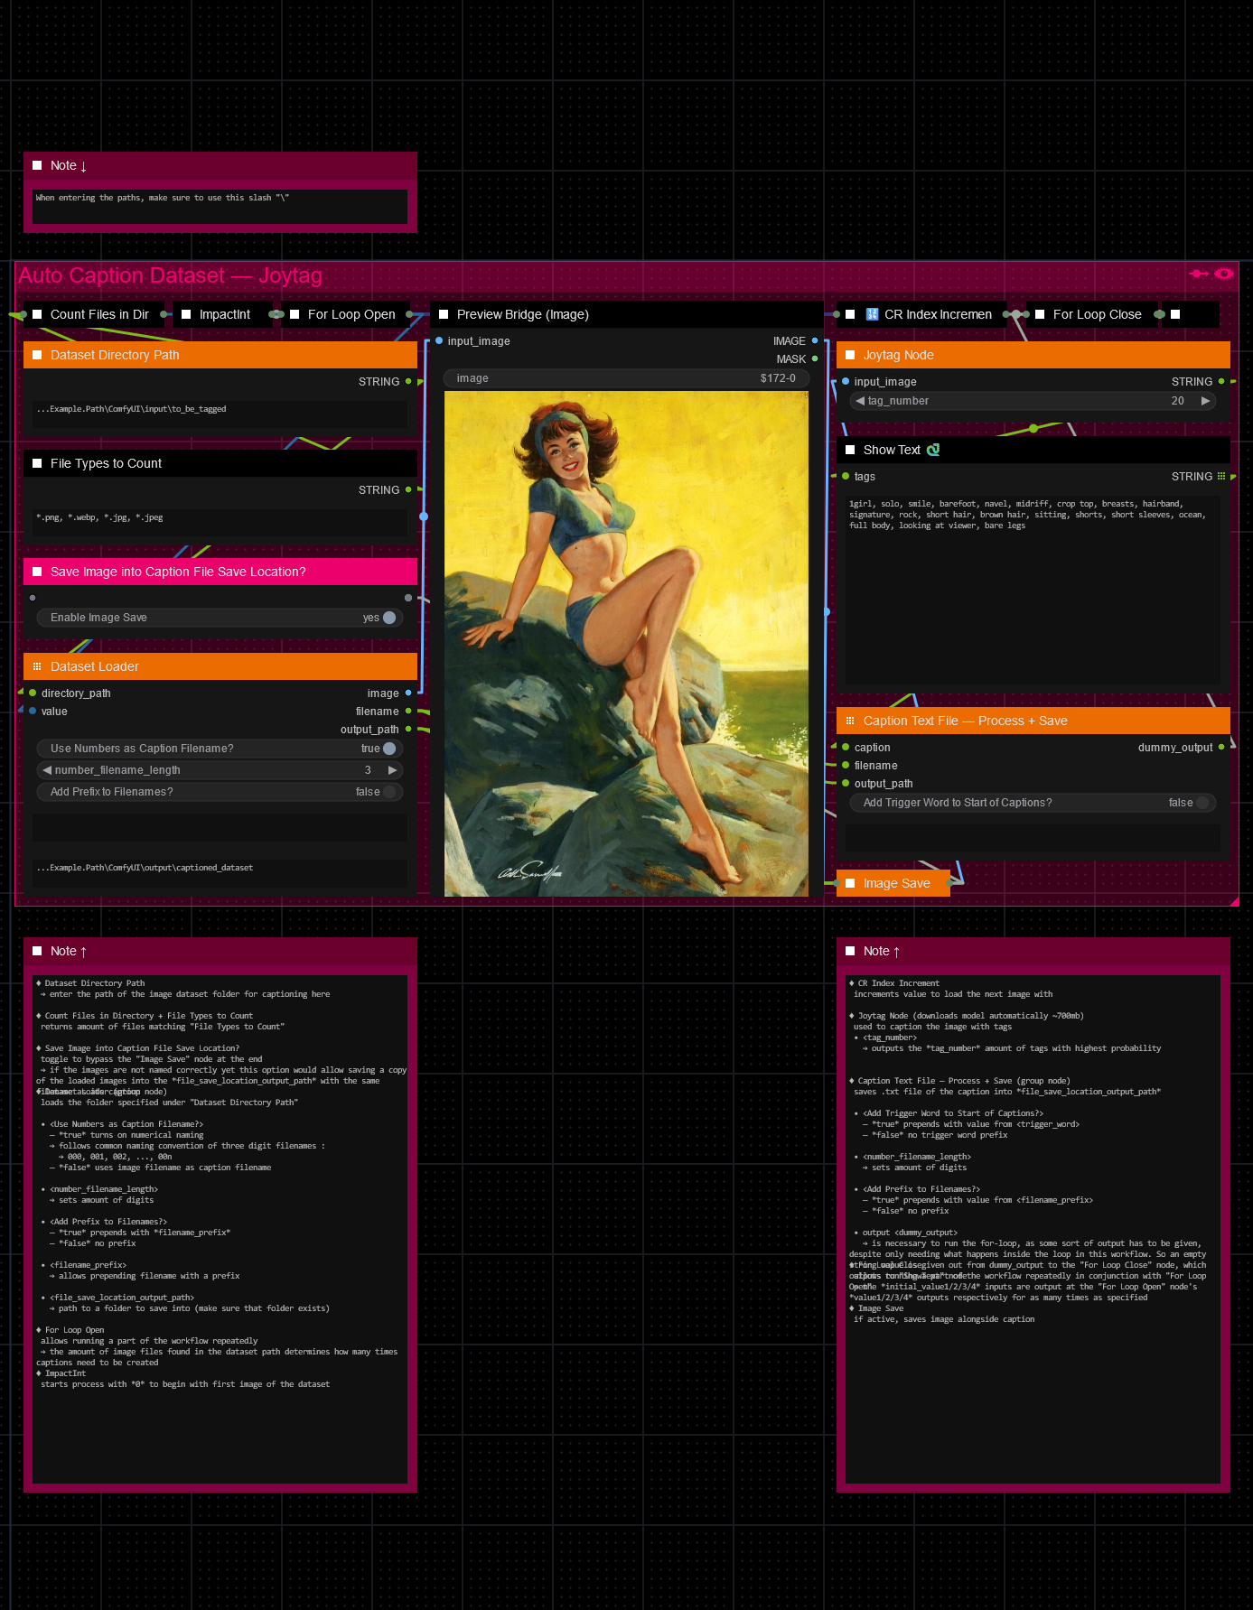Image resolution: width=1253 pixels, height=1610 pixels.
Task: Click the grid icon beside Show Text STRING output
Action: [x=1221, y=476]
